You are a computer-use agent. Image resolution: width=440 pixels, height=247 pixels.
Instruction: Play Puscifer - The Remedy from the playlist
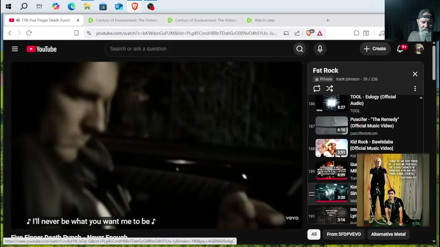tap(375, 122)
